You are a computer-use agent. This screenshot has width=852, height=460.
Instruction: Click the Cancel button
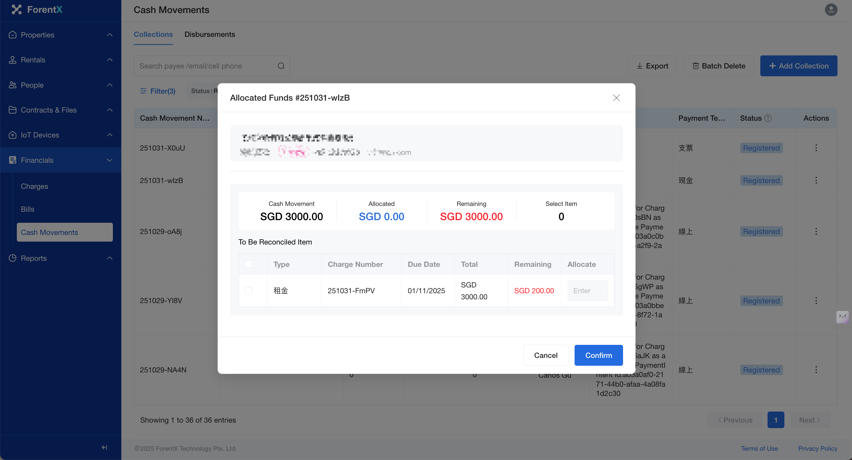tap(545, 355)
